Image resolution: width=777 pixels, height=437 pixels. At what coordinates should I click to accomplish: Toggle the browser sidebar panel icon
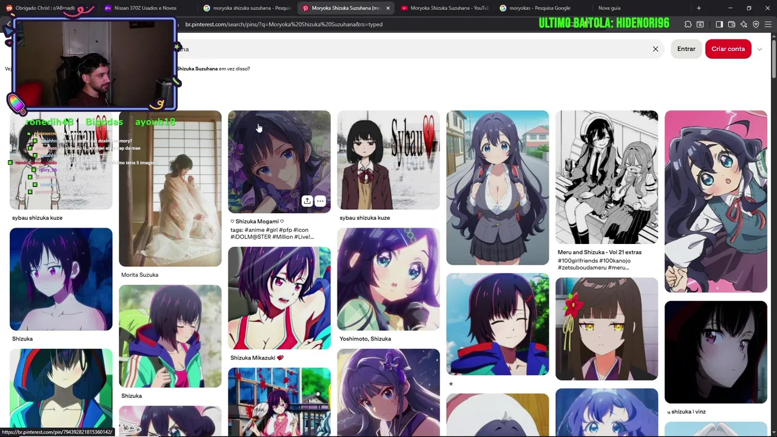(719, 24)
